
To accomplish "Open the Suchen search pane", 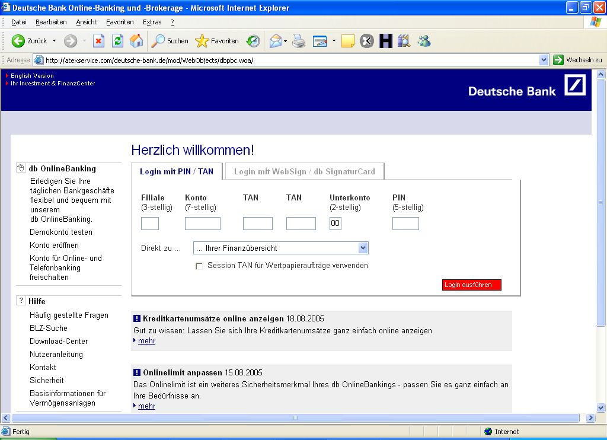I will point(170,41).
